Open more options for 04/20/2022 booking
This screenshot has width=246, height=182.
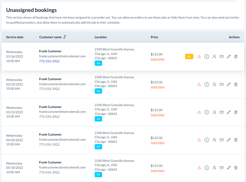point(207,140)
